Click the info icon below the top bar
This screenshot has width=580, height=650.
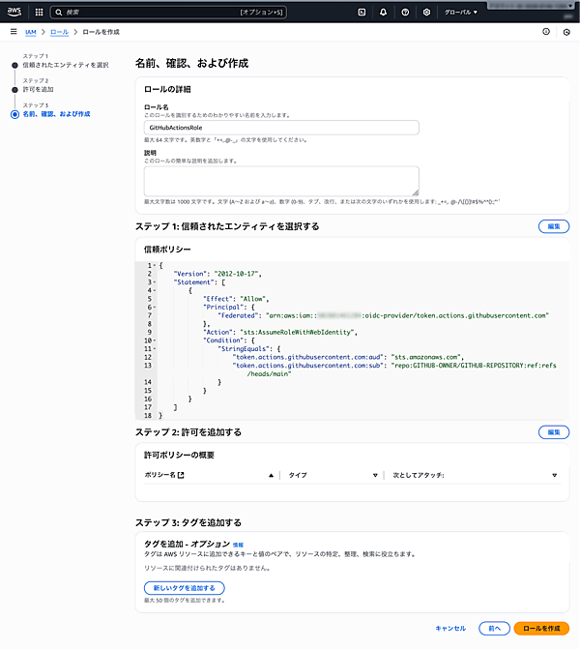546,32
